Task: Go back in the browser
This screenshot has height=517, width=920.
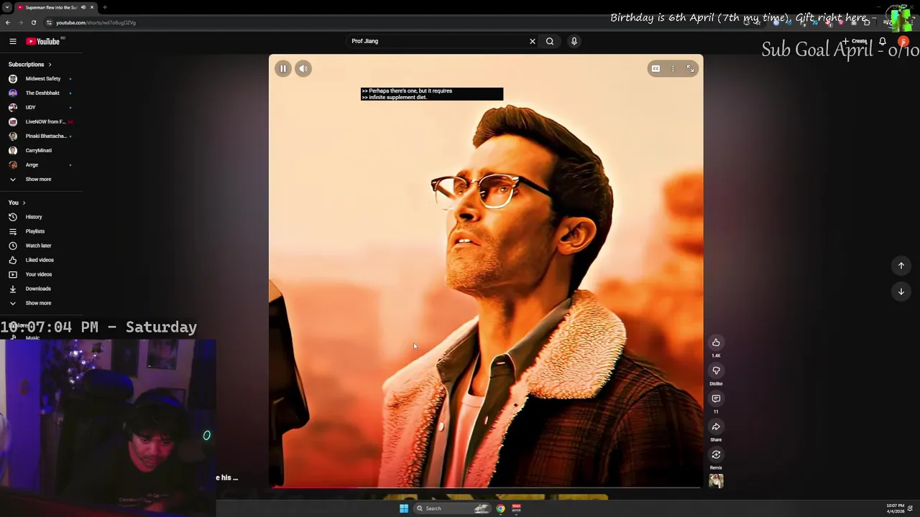Action: point(8,22)
